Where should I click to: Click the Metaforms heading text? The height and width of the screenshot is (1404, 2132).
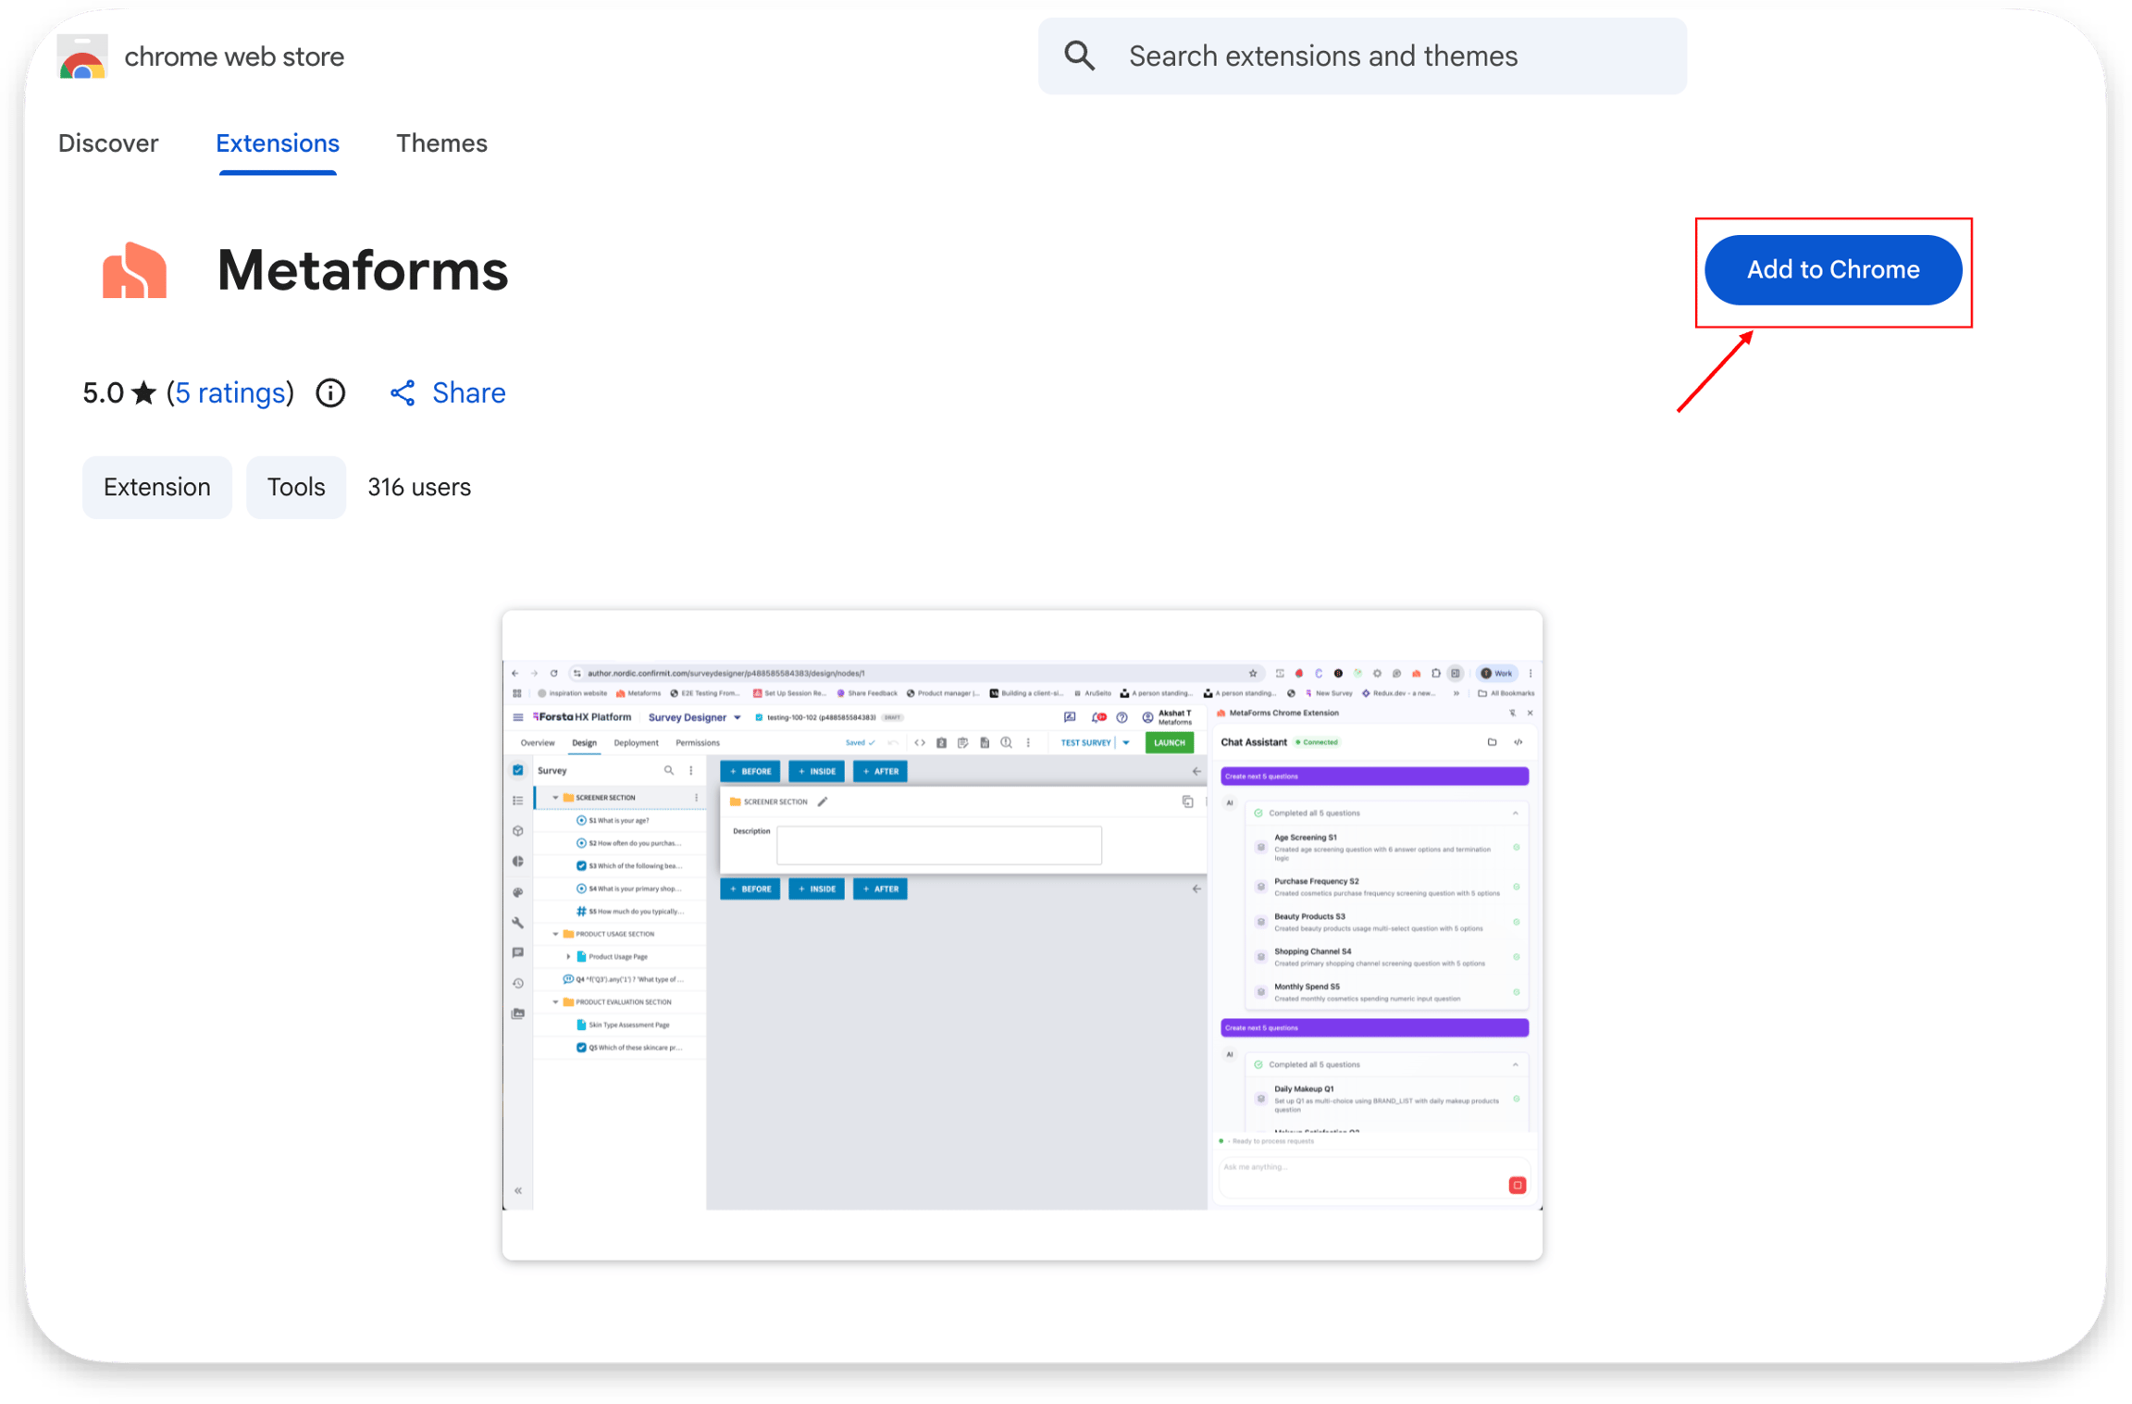[363, 270]
